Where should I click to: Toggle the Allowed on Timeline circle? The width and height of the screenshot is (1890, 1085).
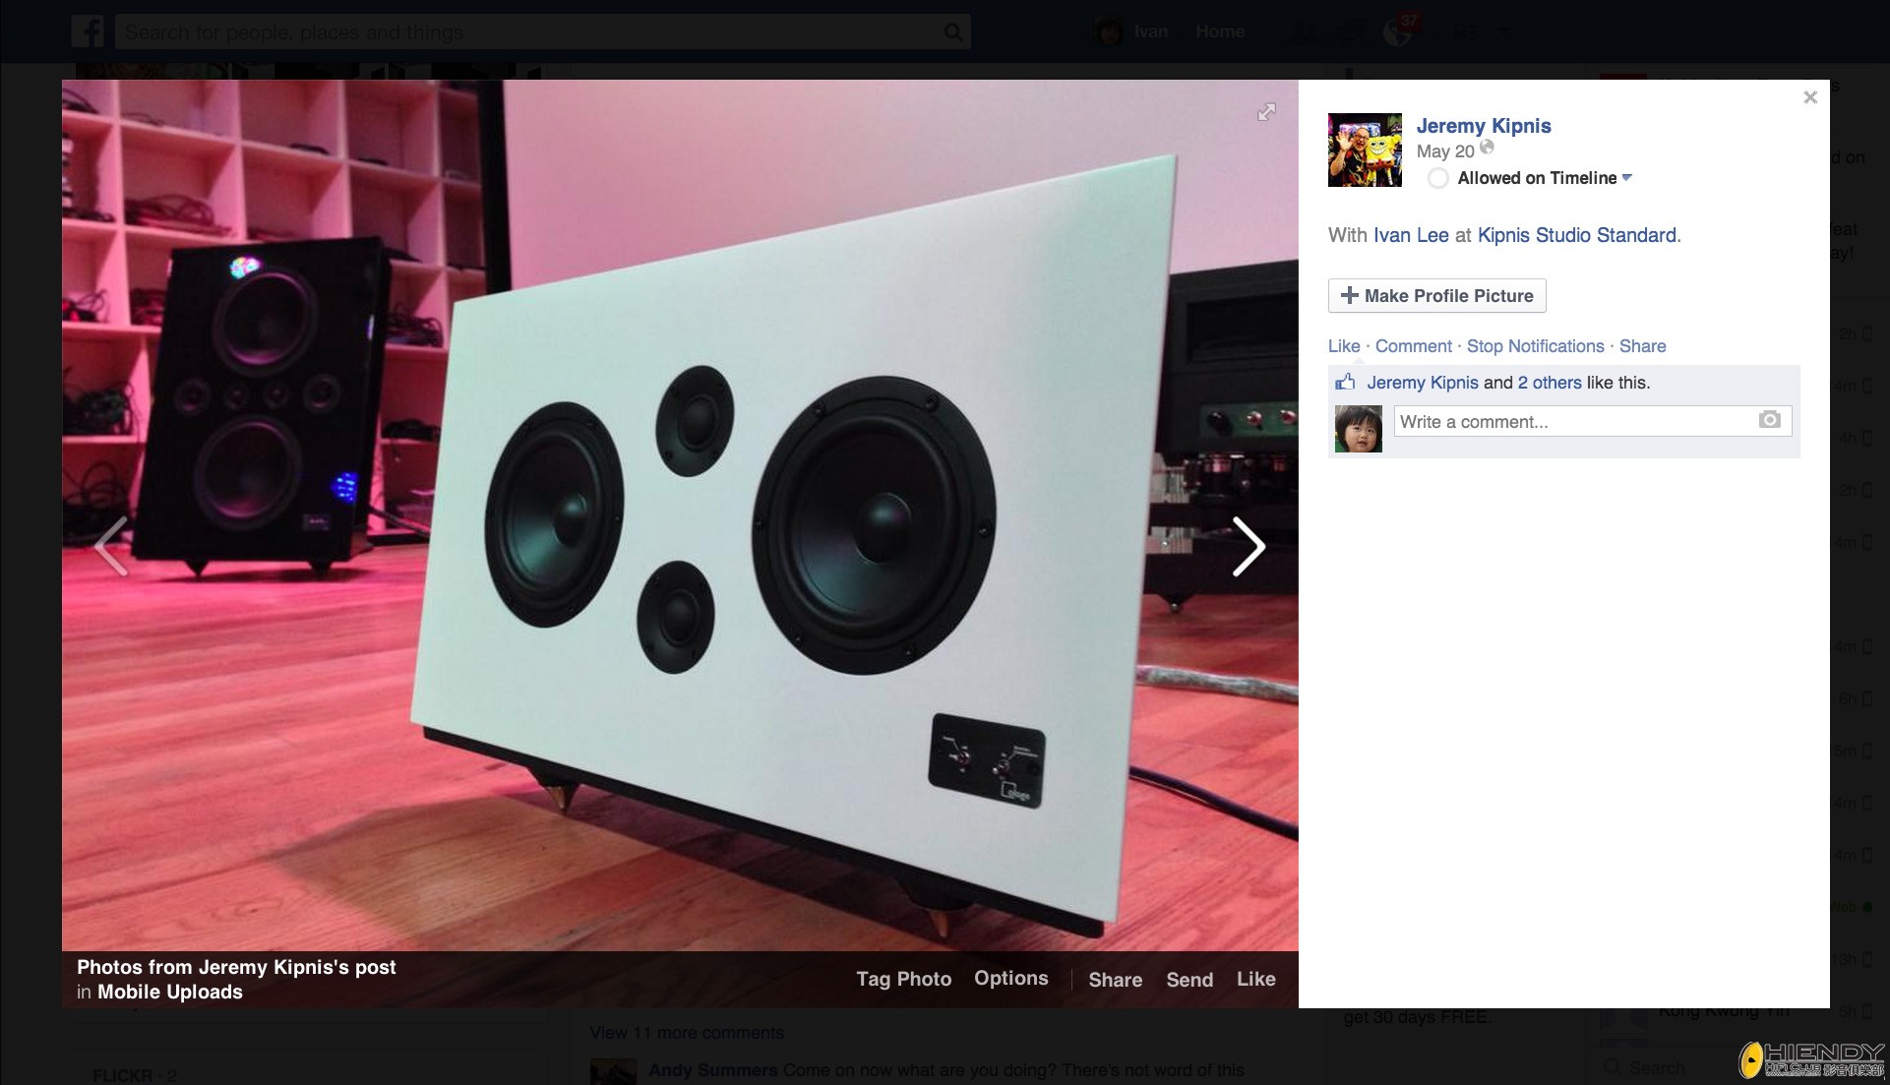coord(1437,178)
